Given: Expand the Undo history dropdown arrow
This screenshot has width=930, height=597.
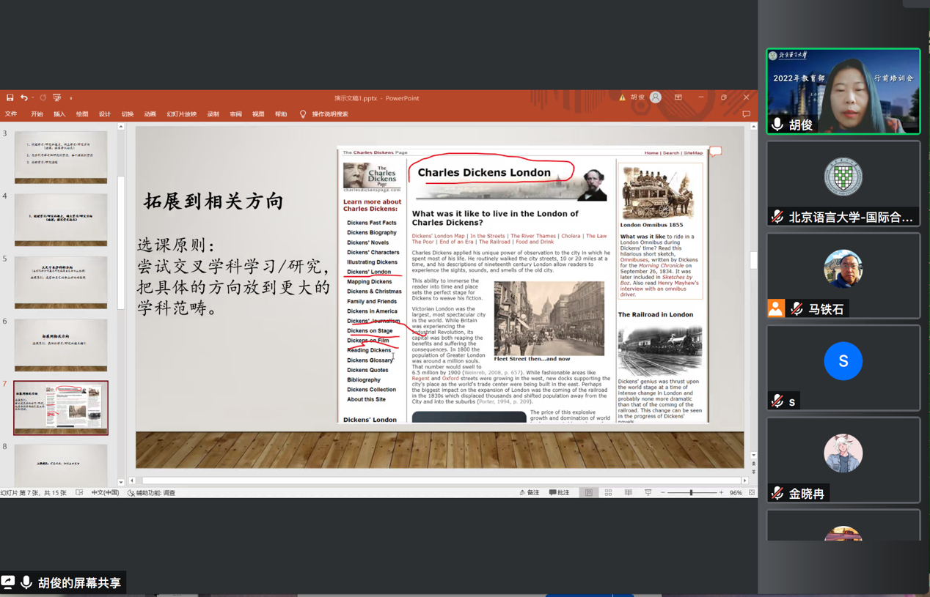Looking at the screenshot, I should click(x=33, y=98).
